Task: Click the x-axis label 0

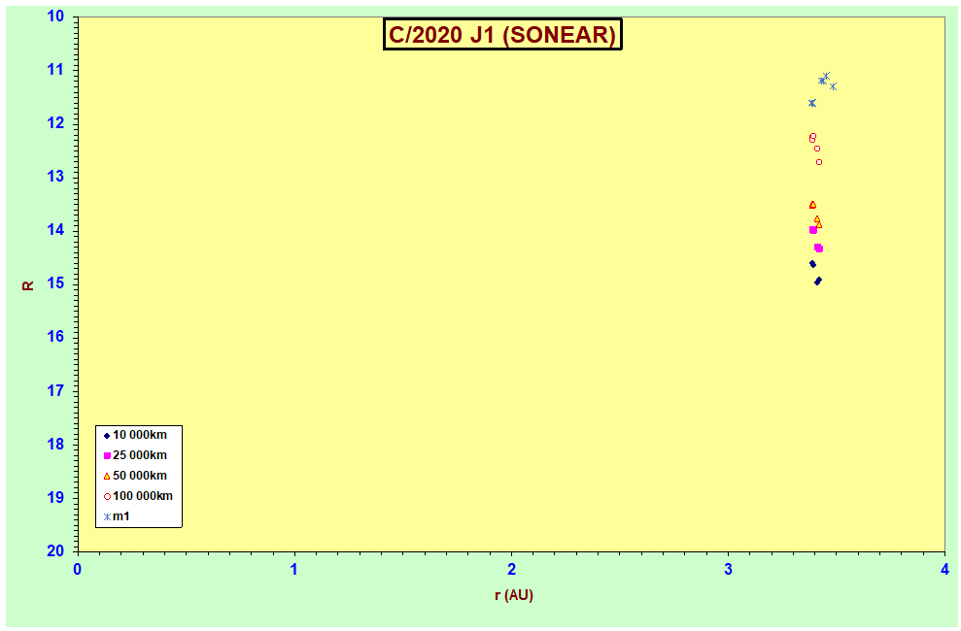Action: (78, 569)
